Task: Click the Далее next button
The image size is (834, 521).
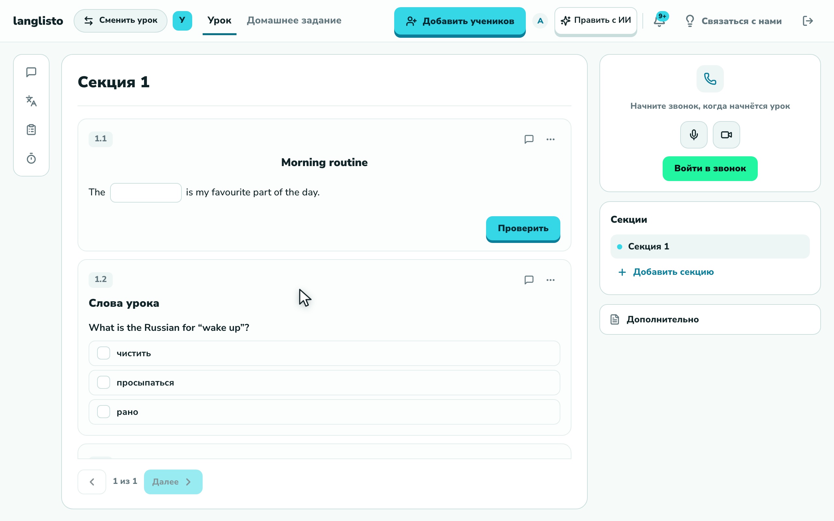Action: click(x=173, y=482)
